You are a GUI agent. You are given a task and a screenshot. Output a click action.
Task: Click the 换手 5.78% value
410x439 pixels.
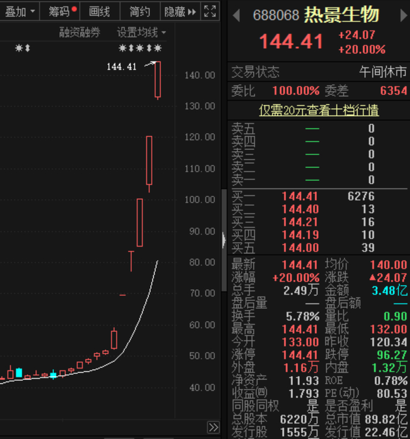[302, 316]
